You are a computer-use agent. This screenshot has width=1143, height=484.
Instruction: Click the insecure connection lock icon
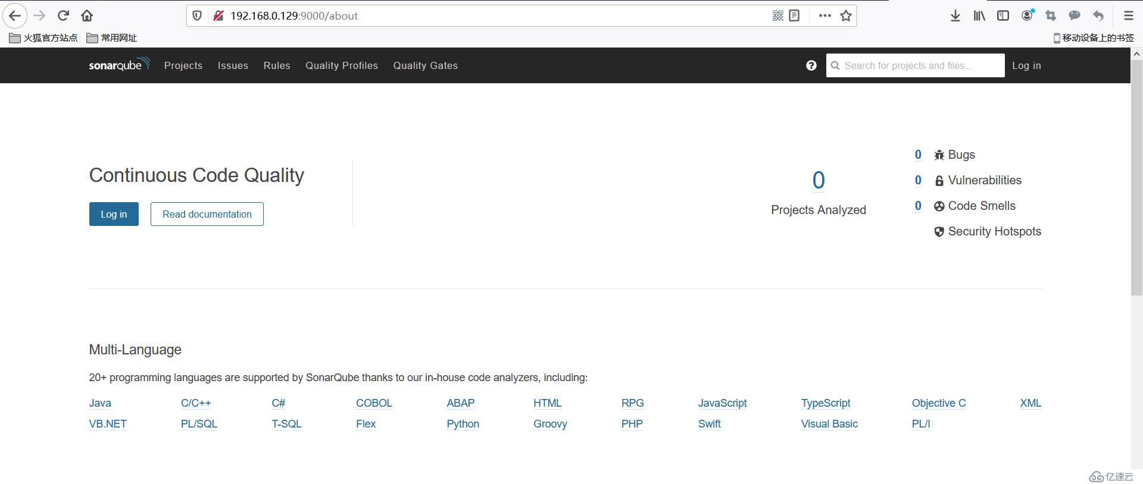coord(218,15)
